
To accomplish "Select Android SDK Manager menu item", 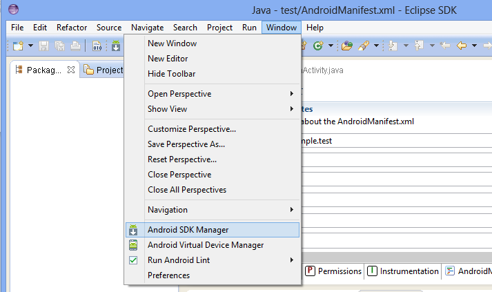I will [x=213, y=230].
